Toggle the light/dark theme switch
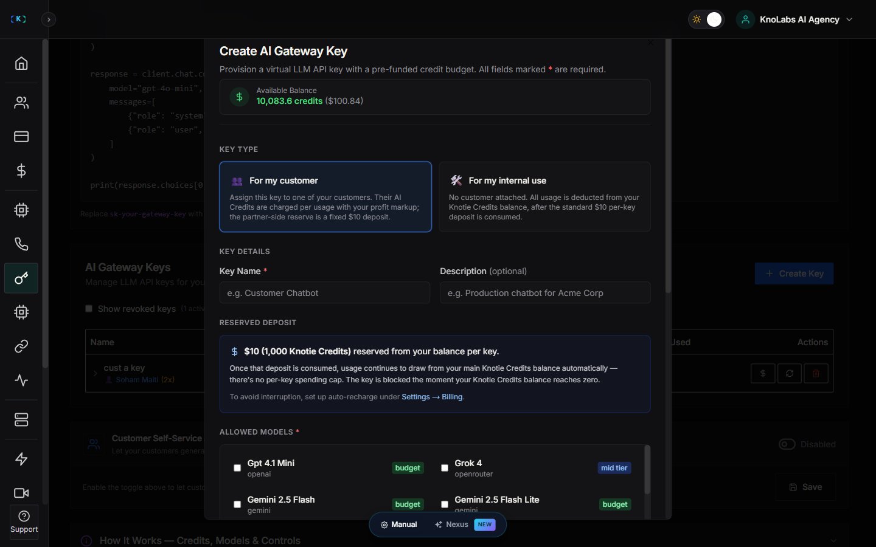The height and width of the screenshot is (547, 876). [x=706, y=19]
